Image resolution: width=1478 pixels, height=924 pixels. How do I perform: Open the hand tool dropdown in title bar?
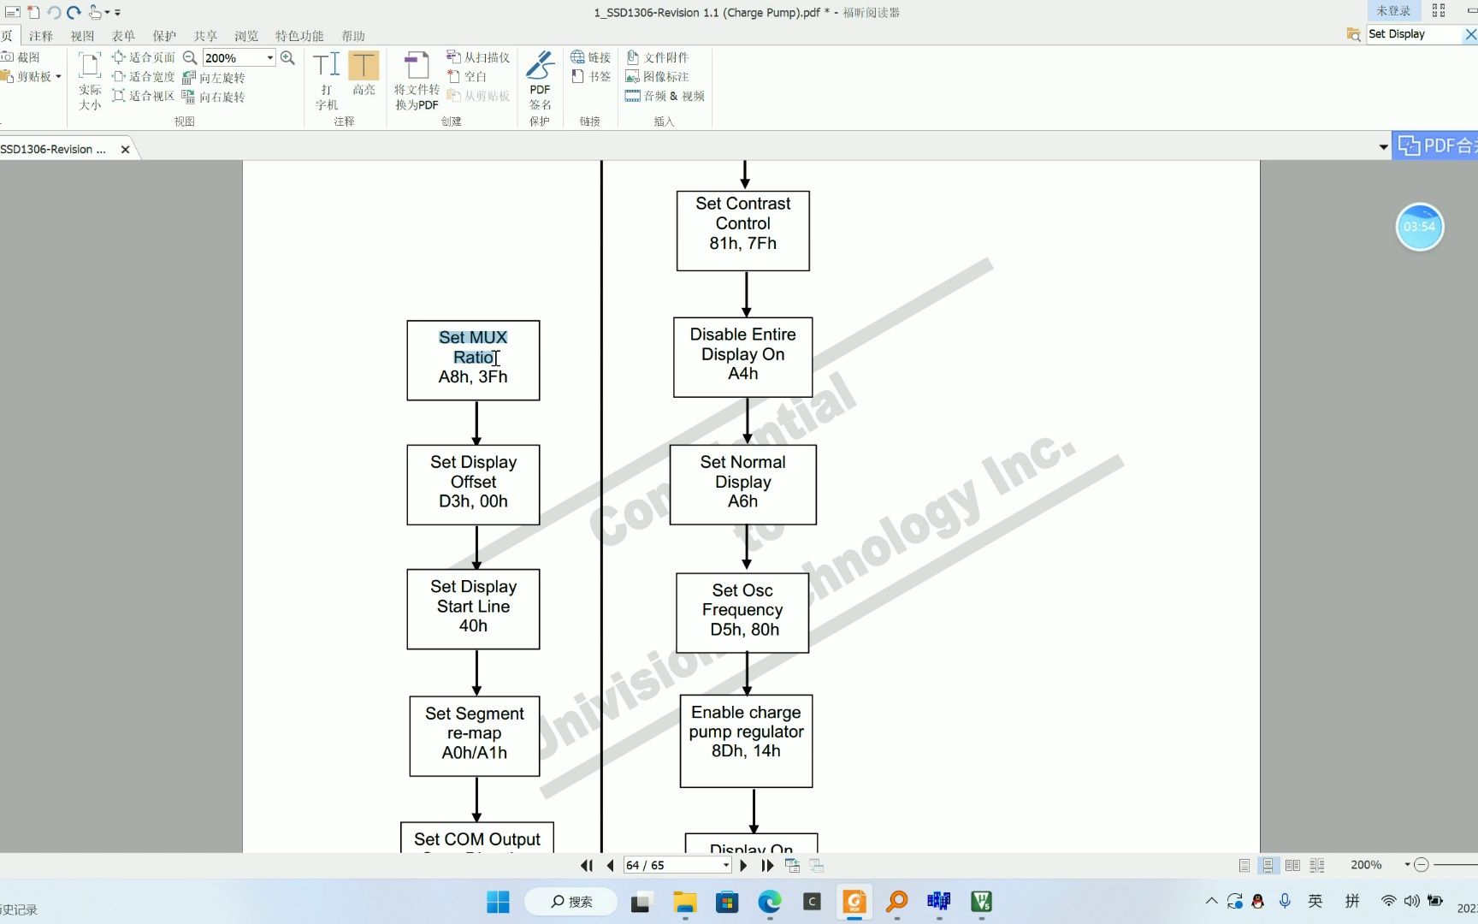(108, 12)
